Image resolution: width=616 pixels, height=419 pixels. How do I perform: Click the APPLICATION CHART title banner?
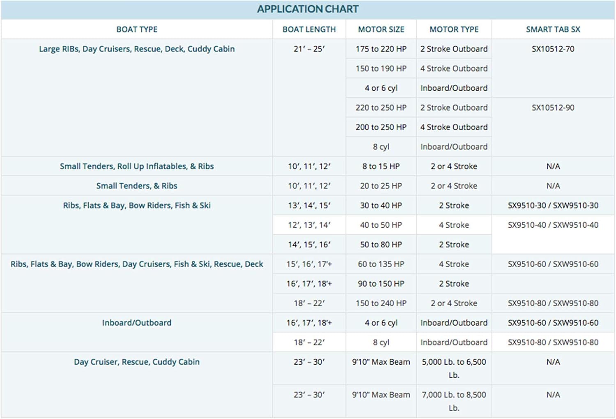308,9
